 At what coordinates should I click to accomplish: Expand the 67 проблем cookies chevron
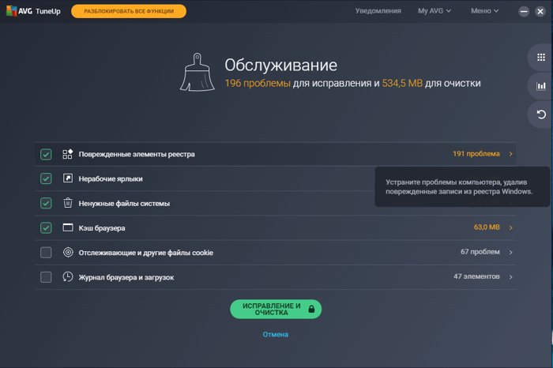[x=510, y=253]
